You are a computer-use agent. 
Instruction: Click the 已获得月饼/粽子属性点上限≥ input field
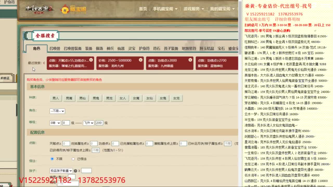pos(95,150)
